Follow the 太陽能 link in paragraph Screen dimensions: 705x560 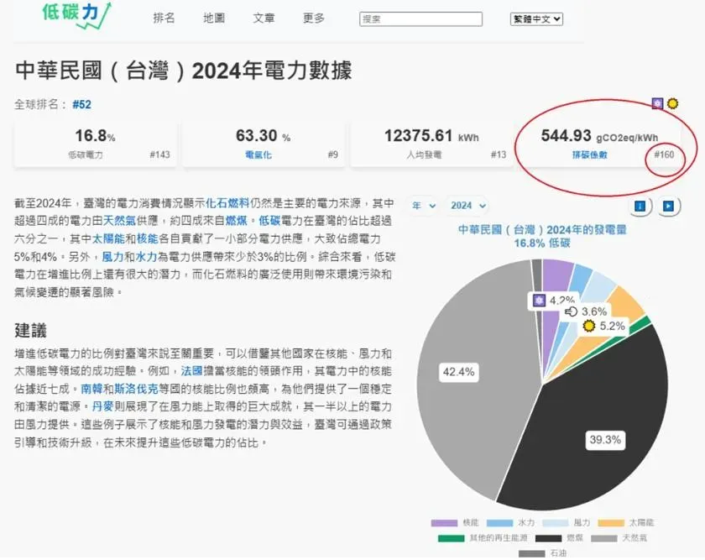pyautogui.click(x=108, y=238)
